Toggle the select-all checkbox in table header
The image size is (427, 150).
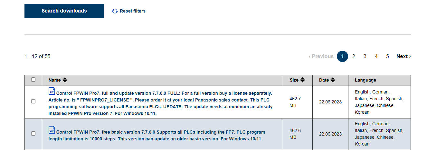click(x=33, y=80)
